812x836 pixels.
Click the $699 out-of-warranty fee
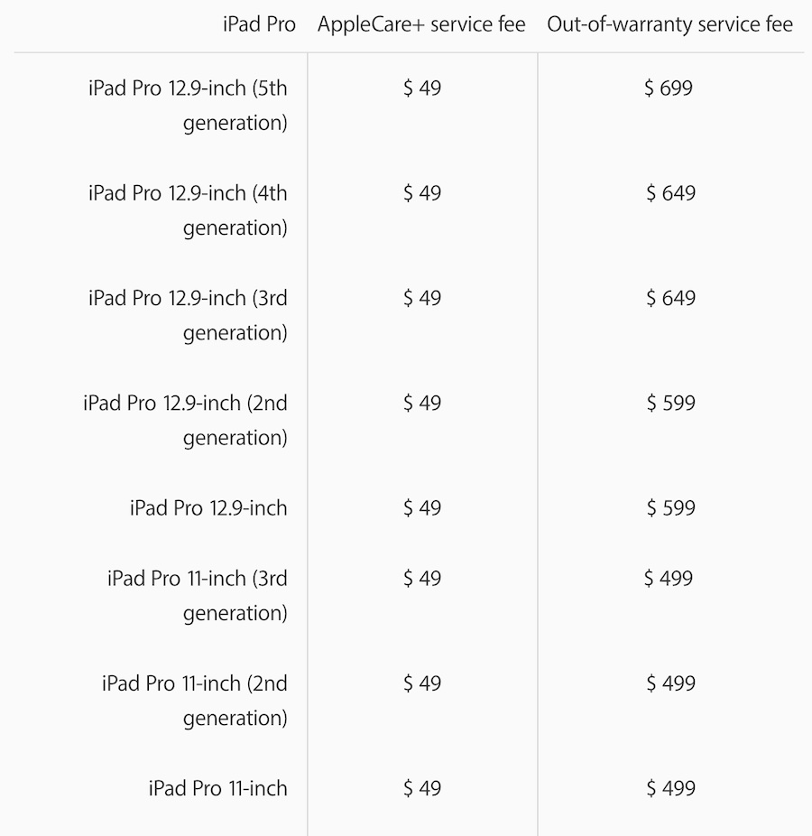point(669,88)
